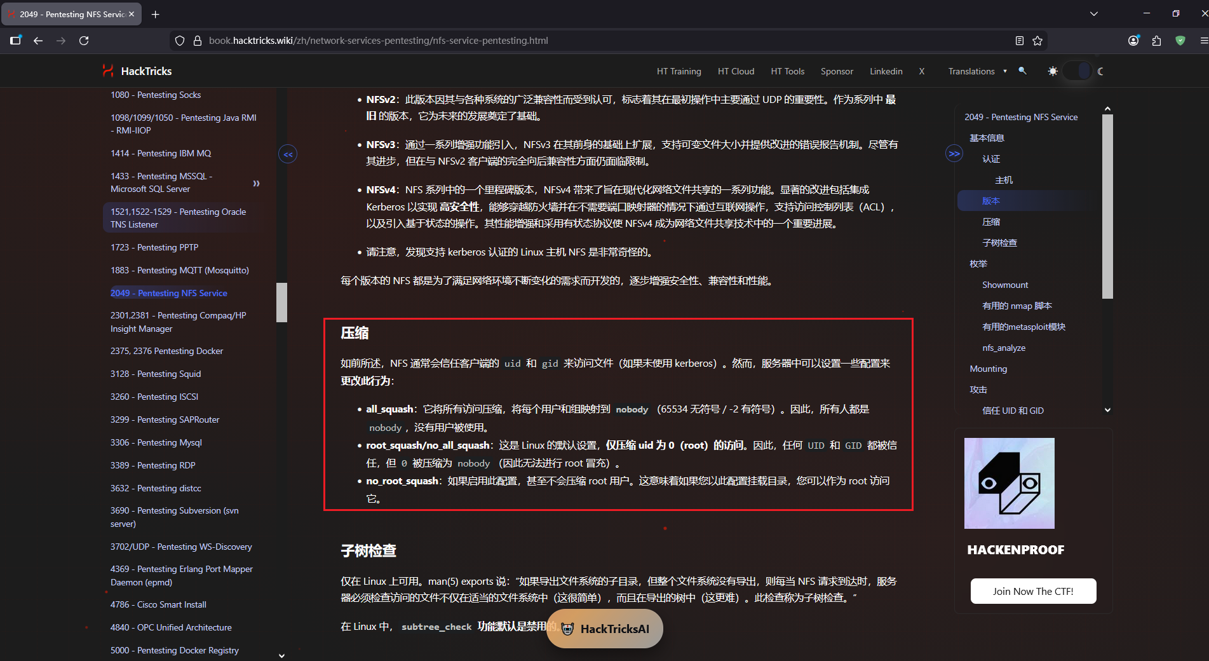Open reader view icon in address bar
The height and width of the screenshot is (661, 1209).
1020,41
